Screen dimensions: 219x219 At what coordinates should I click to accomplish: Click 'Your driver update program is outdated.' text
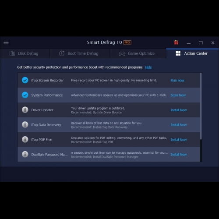(x=98, y=108)
